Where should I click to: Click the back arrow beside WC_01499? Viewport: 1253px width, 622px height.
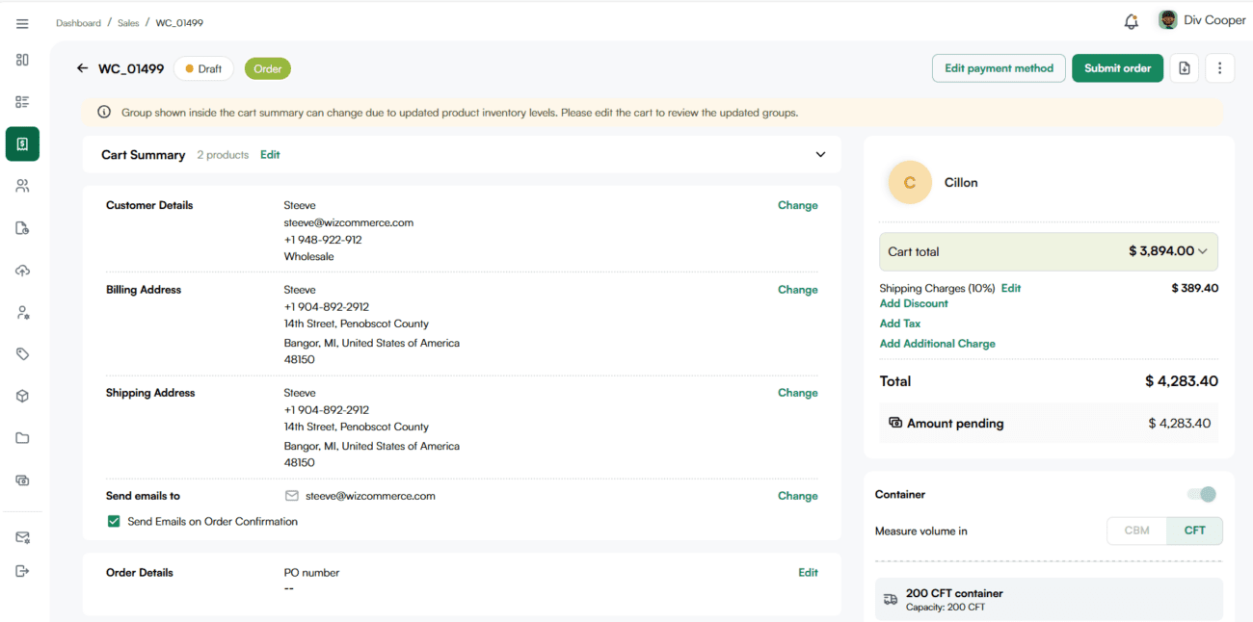click(82, 68)
